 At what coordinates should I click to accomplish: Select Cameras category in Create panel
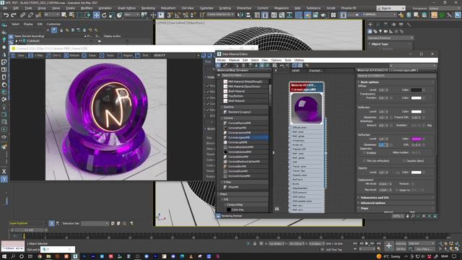point(385,31)
